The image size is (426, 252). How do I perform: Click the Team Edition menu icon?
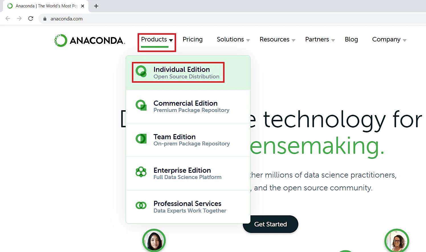pos(141,139)
